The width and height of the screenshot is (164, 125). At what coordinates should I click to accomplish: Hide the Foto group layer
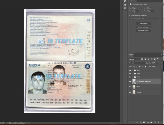click(x=130, y=70)
